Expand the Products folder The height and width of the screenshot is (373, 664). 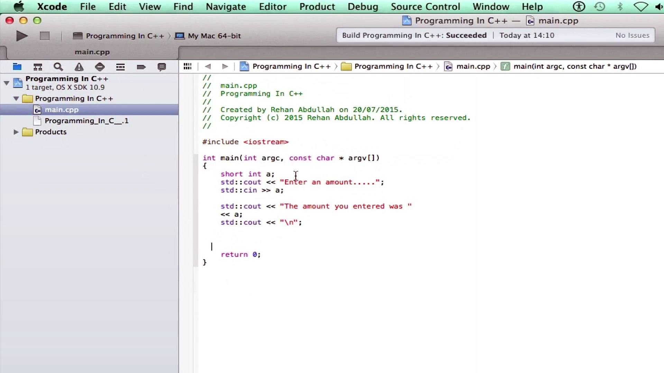click(x=16, y=132)
